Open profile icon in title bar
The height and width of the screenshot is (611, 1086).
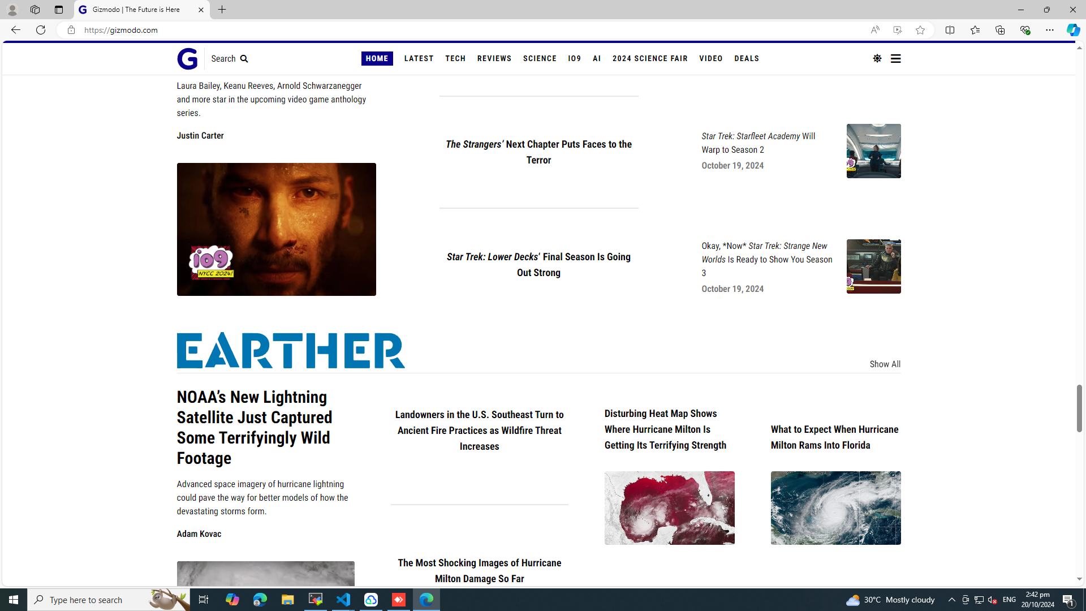tap(12, 10)
